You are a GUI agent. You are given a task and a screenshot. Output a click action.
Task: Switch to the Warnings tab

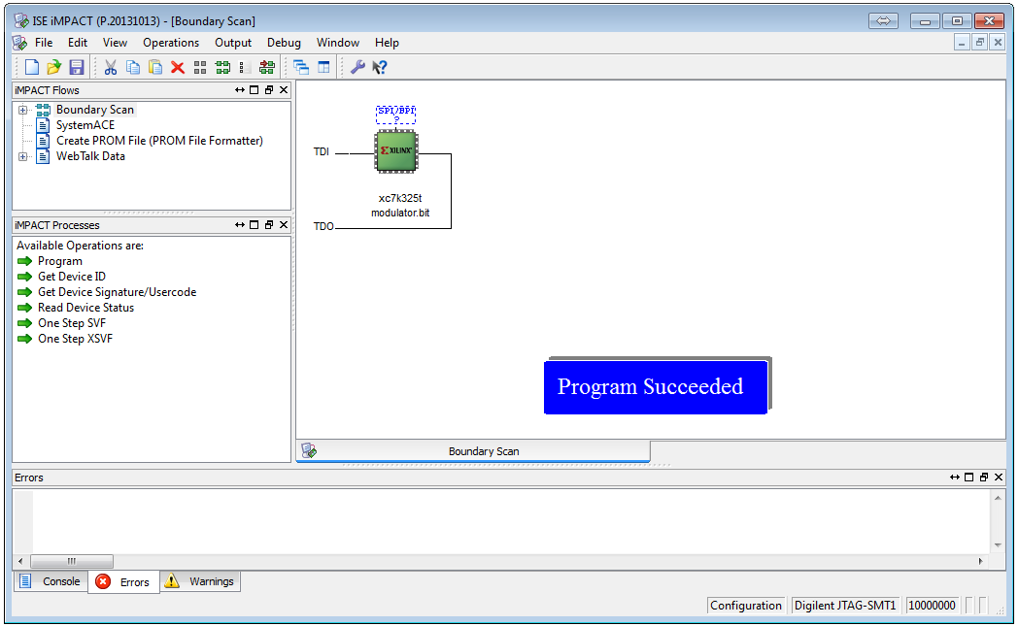click(200, 581)
